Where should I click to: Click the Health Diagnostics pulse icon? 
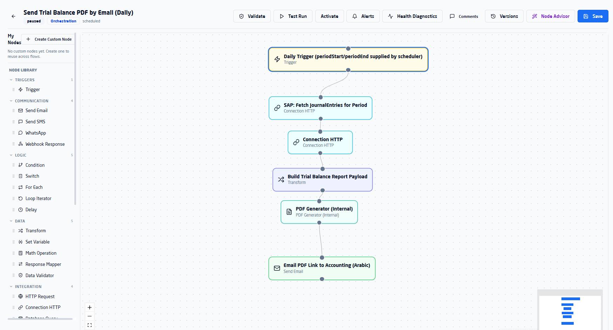pyautogui.click(x=390, y=16)
